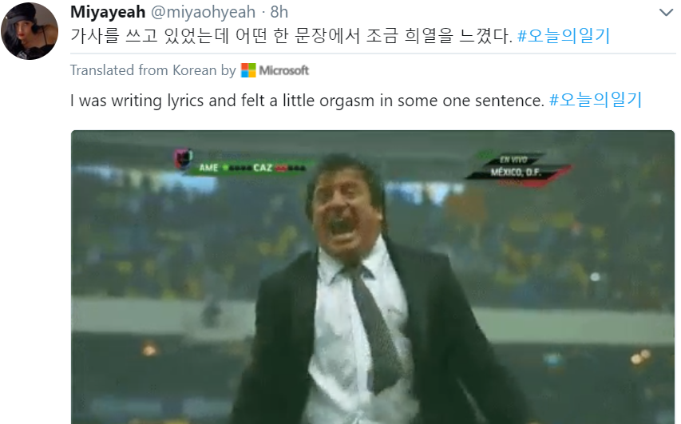
Task: Click the team crest icon beside AME
Action: tap(183, 160)
